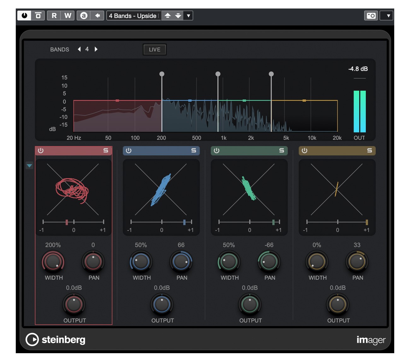Click the Steinberg logo
410x362 pixels.
(x=56, y=340)
